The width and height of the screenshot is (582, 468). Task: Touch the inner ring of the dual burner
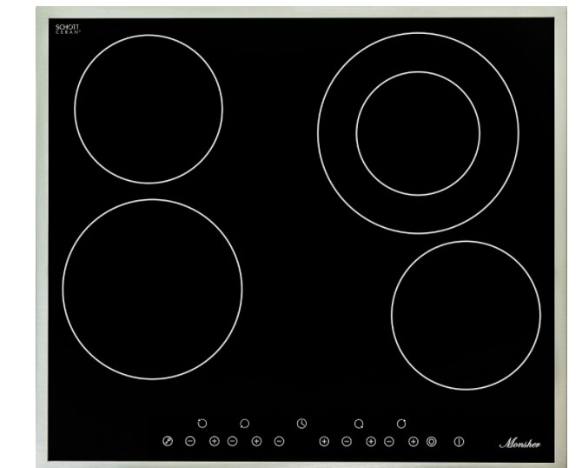click(418, 133)
